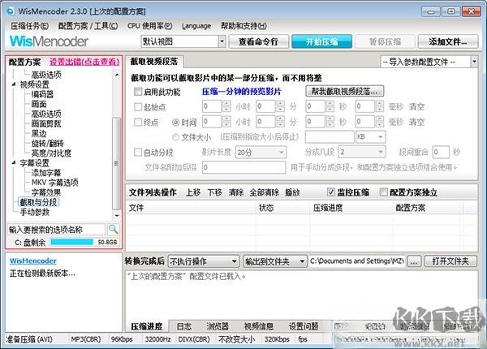The image size is (487, 349).
Task: Select 亮度/对比度 in the settings tree
Action: tap(51, 153)
